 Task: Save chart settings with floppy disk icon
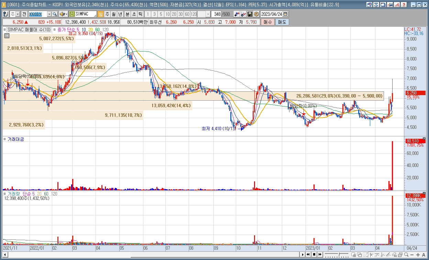pos(250,14)
